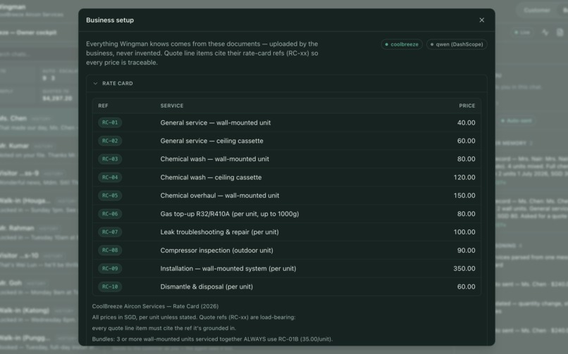Select 'Chemical wash — ceiling cassette' text
Image resolution: width=568 pixels, height=354 pixels.
[x=211, y=177]
